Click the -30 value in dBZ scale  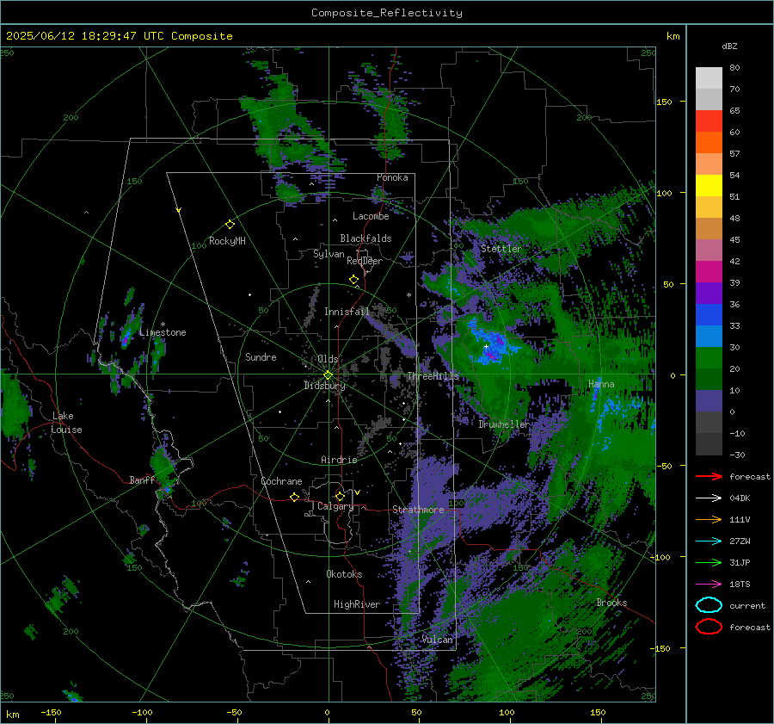point(737,455)
